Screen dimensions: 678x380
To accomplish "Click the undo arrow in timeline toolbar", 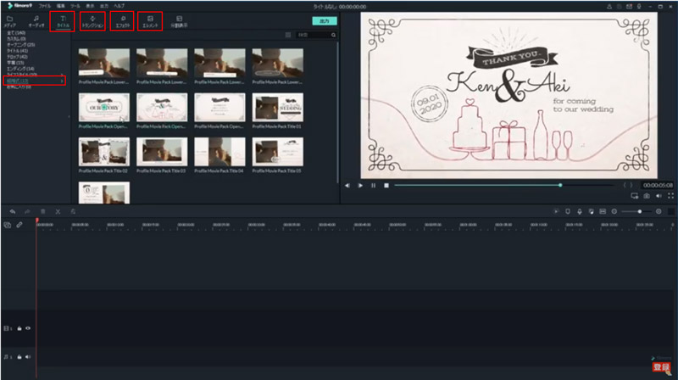I will [x=13, y=210].
